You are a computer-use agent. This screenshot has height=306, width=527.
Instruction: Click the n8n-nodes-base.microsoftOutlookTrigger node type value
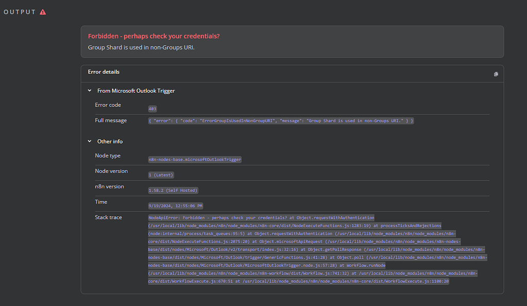click(195, 159)
